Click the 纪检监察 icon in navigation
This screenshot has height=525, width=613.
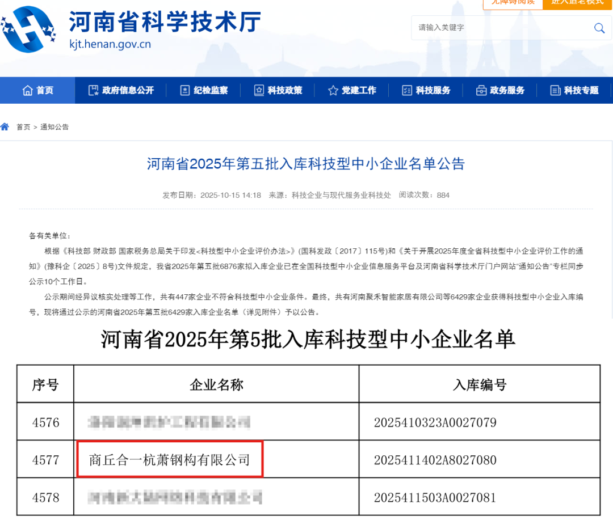185,90
